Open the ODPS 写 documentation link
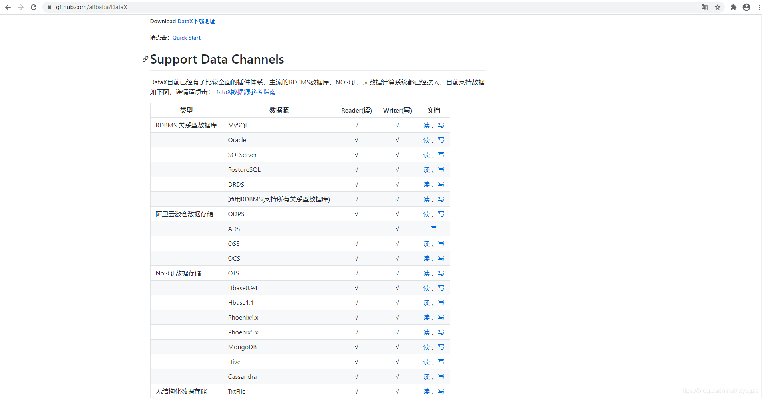The width and height of the screenshot is (762, 398). pos(441,214)
